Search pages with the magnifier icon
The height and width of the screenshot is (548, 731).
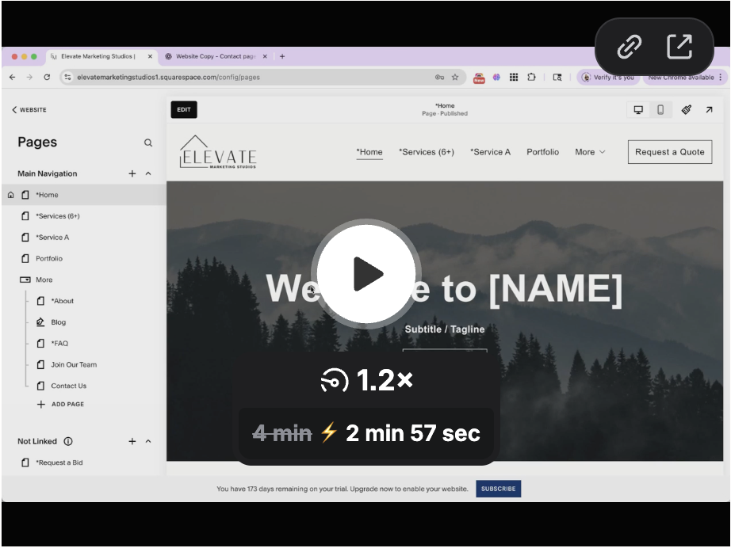(148, 143)
